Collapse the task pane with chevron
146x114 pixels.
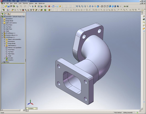[144, 31]
